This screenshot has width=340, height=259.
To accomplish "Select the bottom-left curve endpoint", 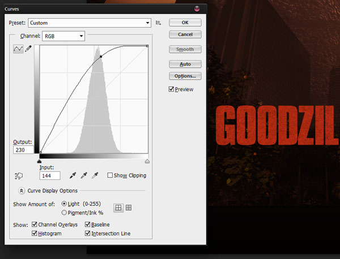I will point(41,152).
